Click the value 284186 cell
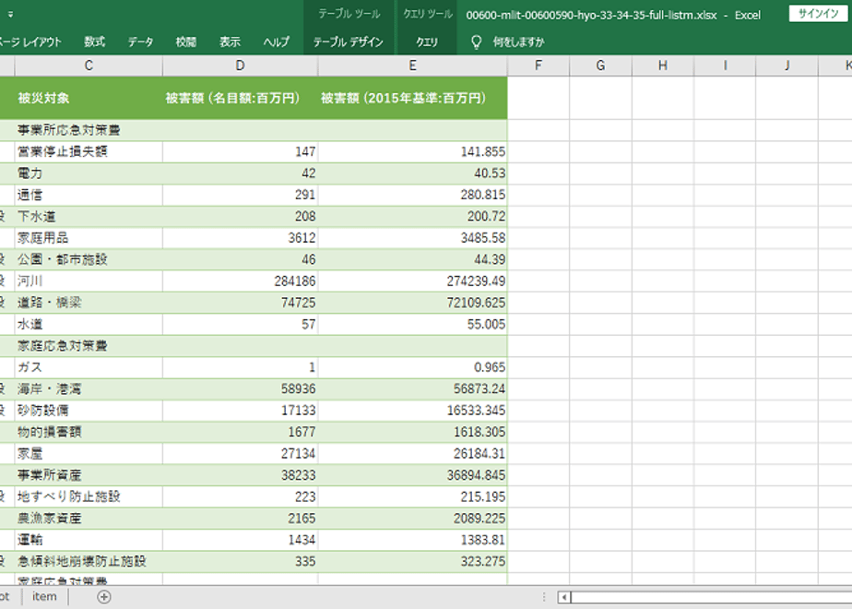 240,281
